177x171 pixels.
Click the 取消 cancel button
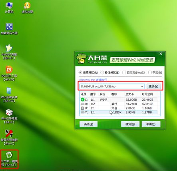(151, 124)
